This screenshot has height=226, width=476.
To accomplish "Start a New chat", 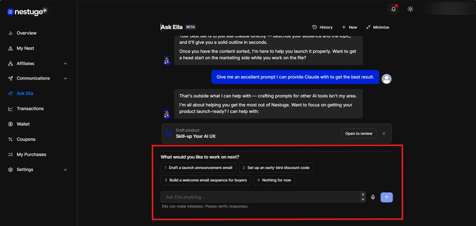I will pos(349,27).
